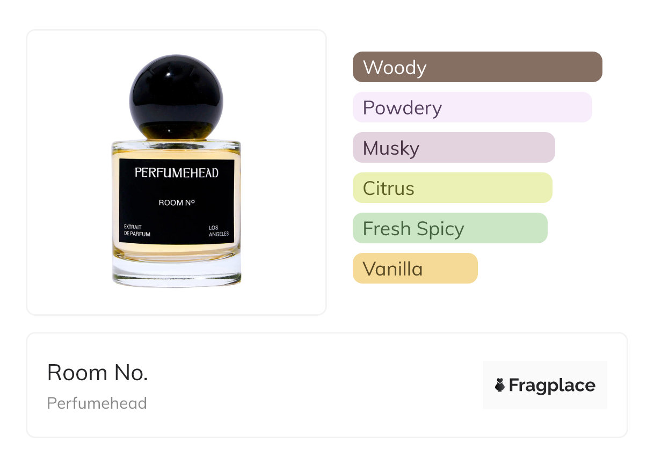Open the Room No. fragrance title
Image resolution: width=654 pixels, height=464 pixels.
pos(98,373)
